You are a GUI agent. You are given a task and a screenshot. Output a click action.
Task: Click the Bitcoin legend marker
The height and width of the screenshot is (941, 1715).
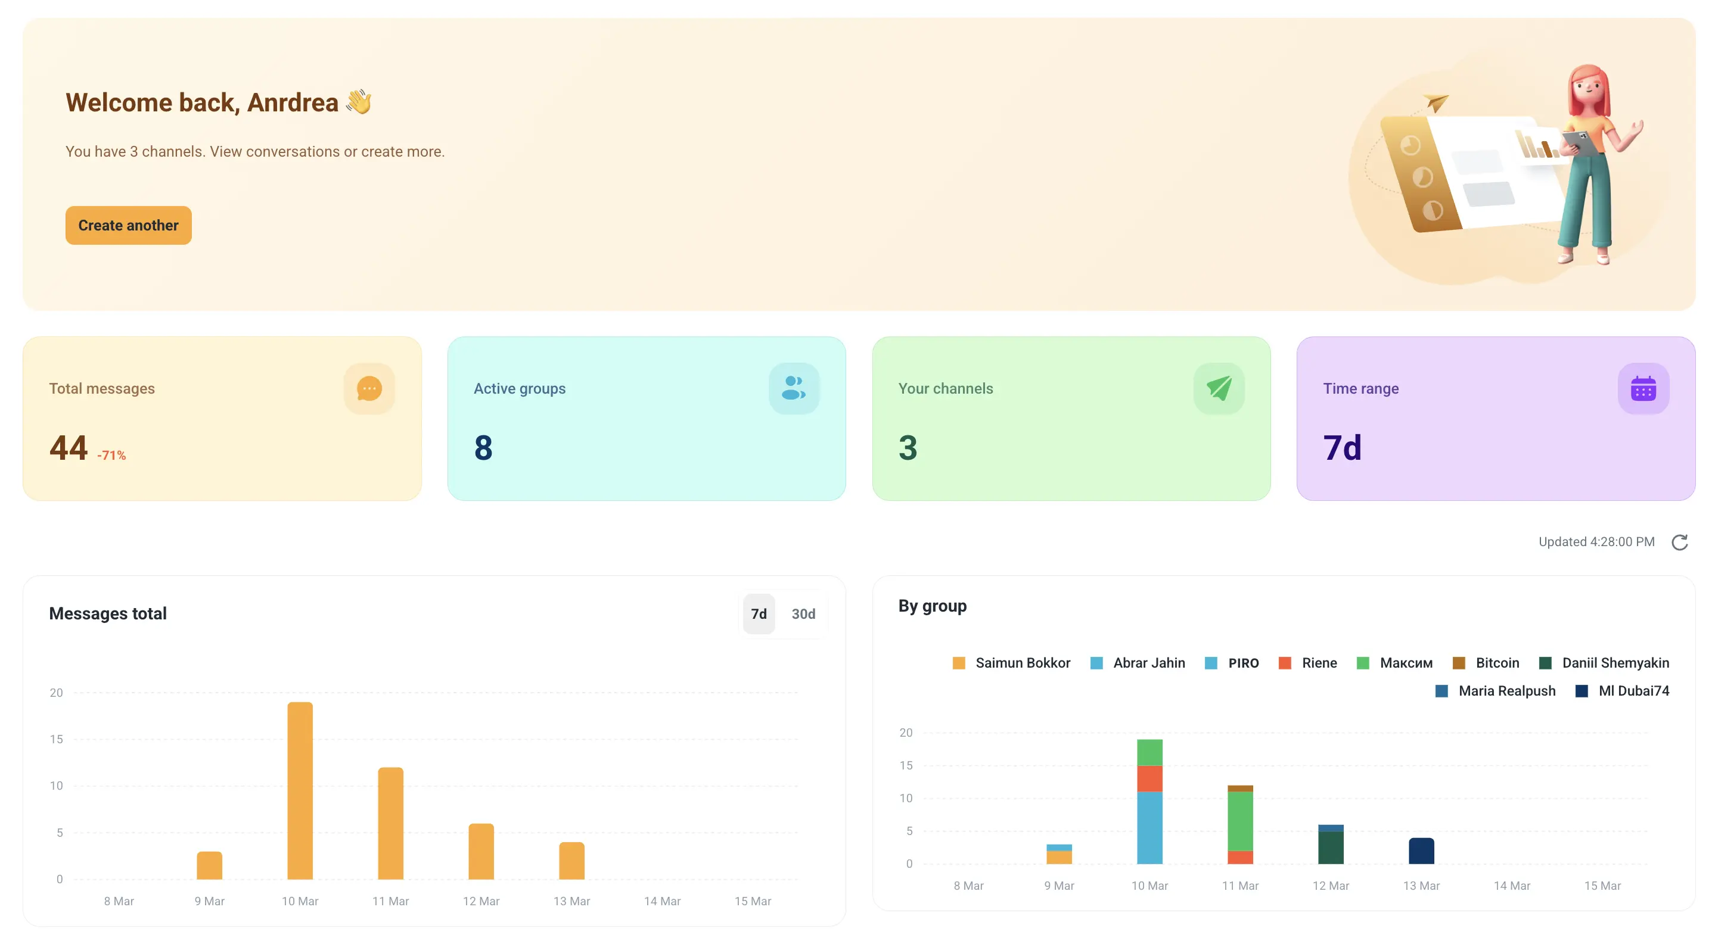1458,663
